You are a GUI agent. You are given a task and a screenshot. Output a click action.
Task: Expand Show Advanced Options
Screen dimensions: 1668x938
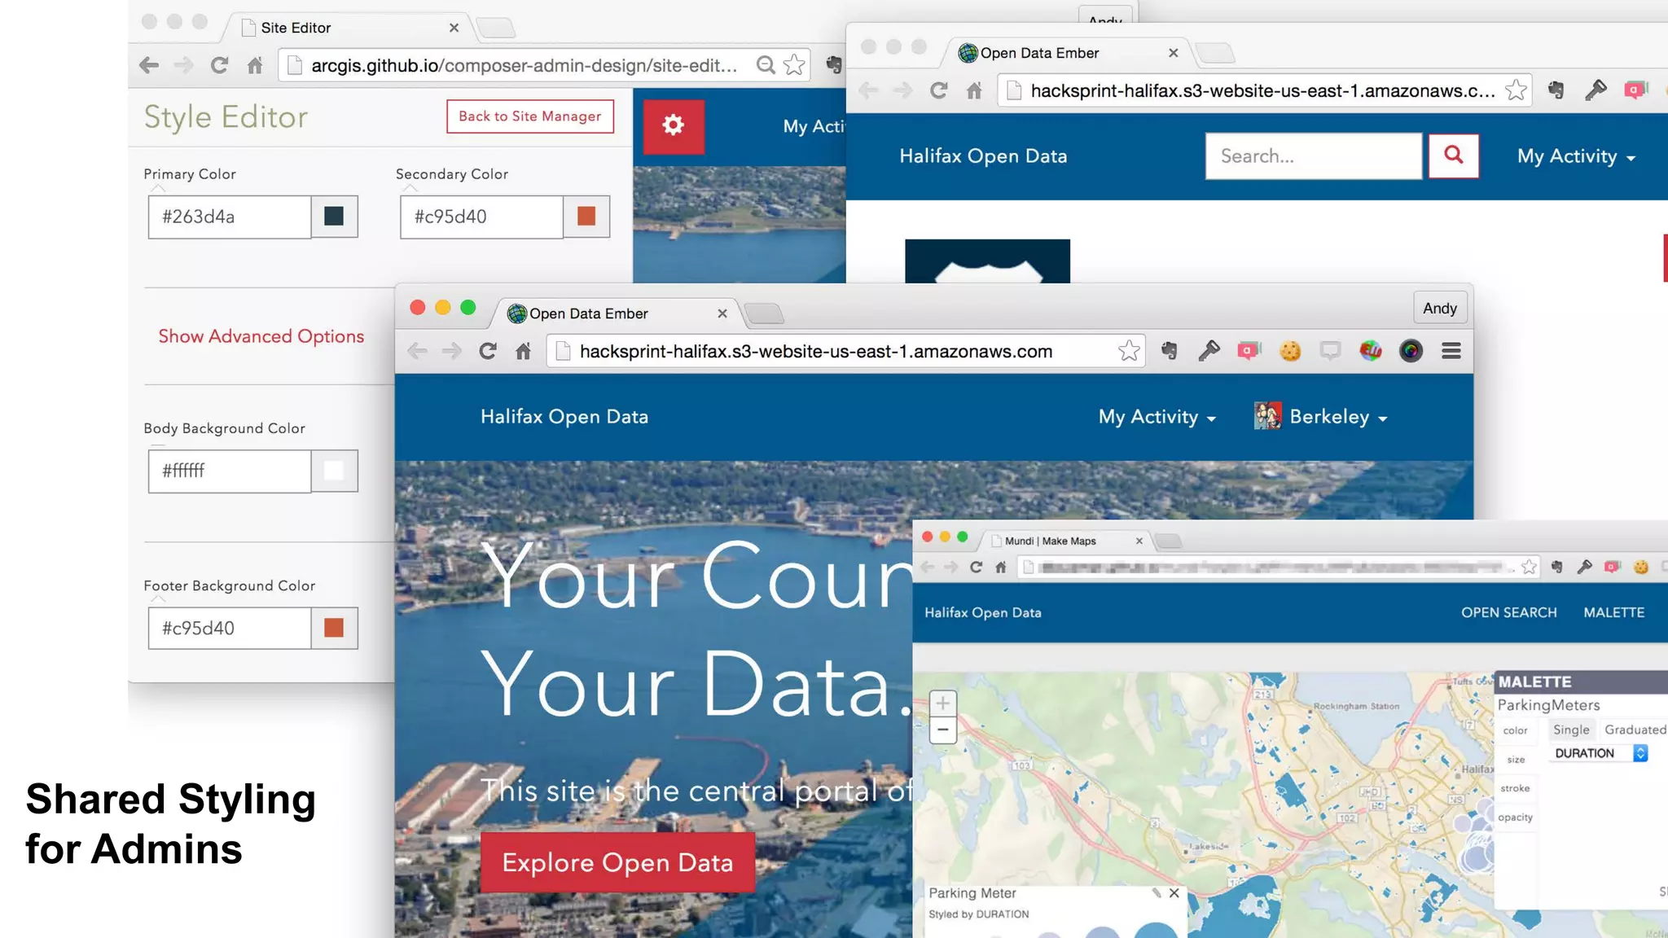pyautogui.click(x=261, y=336)
